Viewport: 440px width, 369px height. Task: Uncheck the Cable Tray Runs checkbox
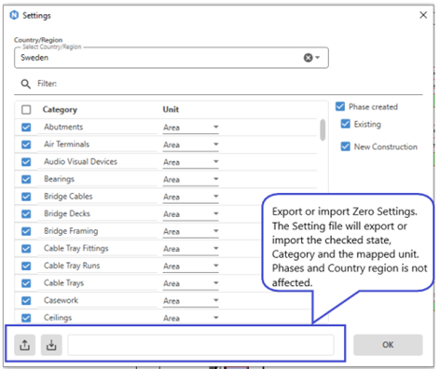26,266
